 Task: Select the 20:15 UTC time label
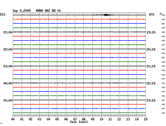click(x=151, y=49)
